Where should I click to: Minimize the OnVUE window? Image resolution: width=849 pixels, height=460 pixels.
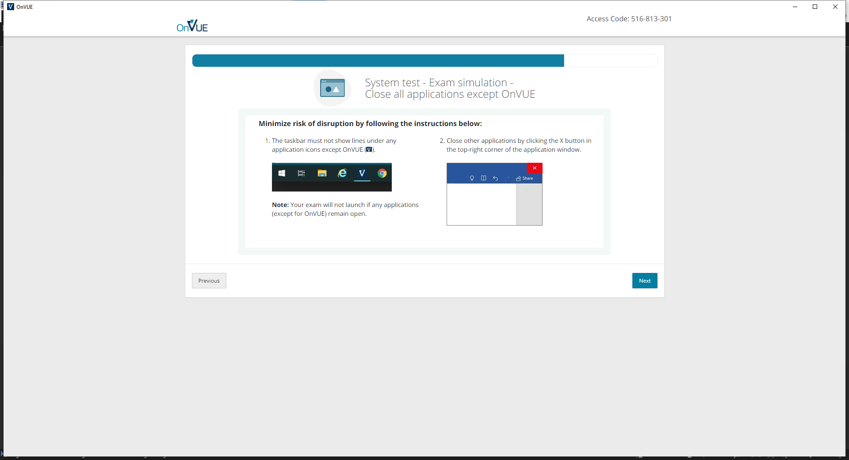point(795,7)
